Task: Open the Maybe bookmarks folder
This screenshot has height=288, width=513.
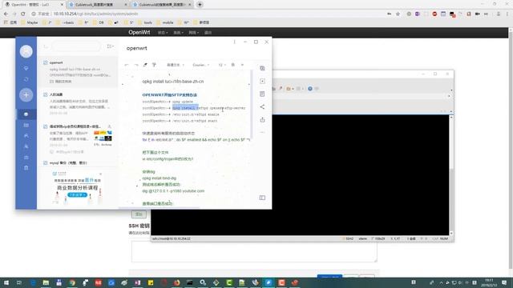Action: point(30,22)
